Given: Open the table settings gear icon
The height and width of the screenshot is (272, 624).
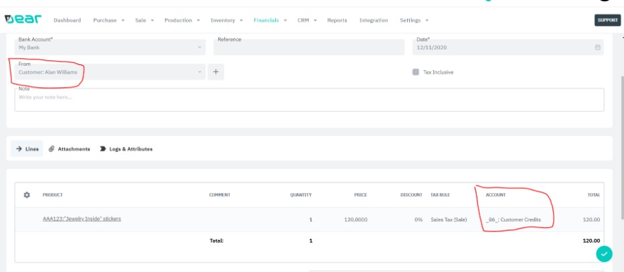Looking at the screenshot, I should [x=27, y=195].
